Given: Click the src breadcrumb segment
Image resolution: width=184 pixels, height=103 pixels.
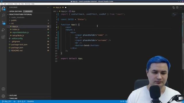Looking at the screenshot, I should [x=55, y=11].
